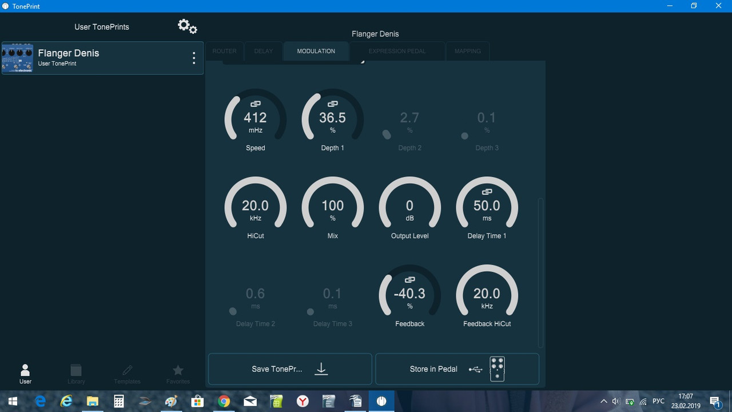This screenshot has width=732, height=412.
Task: Open the EXPRESSION PEDAL tab
Action: [x=397, y=51]
